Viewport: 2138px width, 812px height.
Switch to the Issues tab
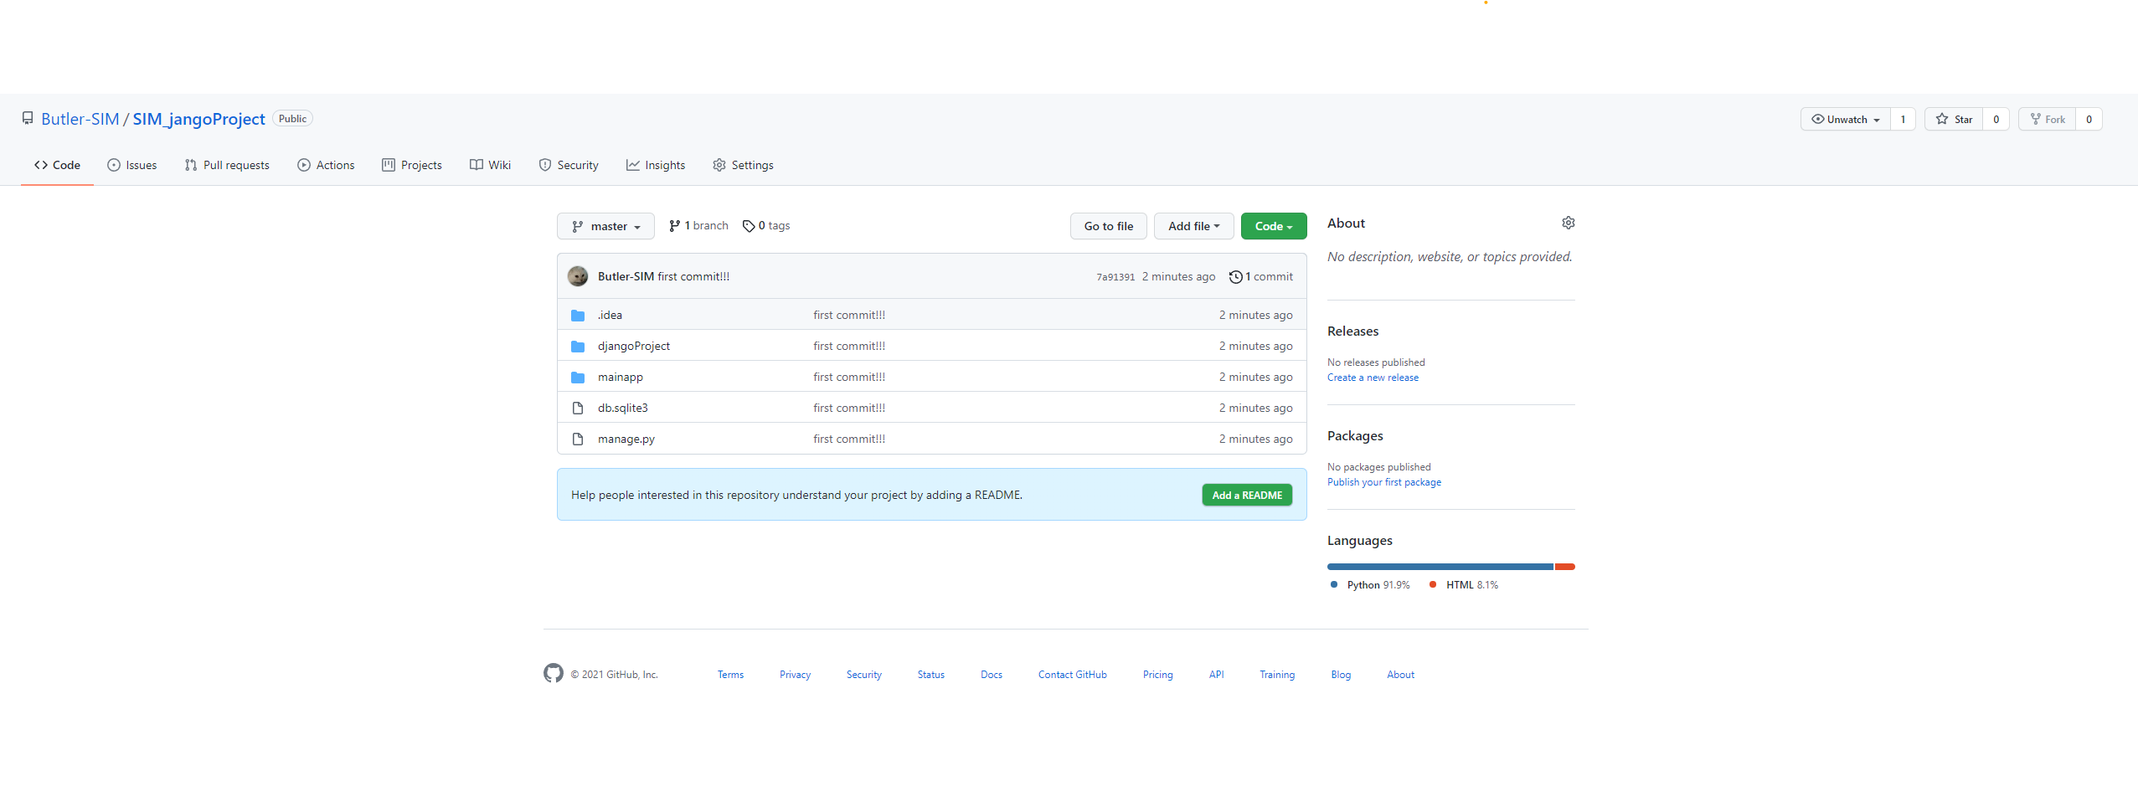tap(132, 165)
